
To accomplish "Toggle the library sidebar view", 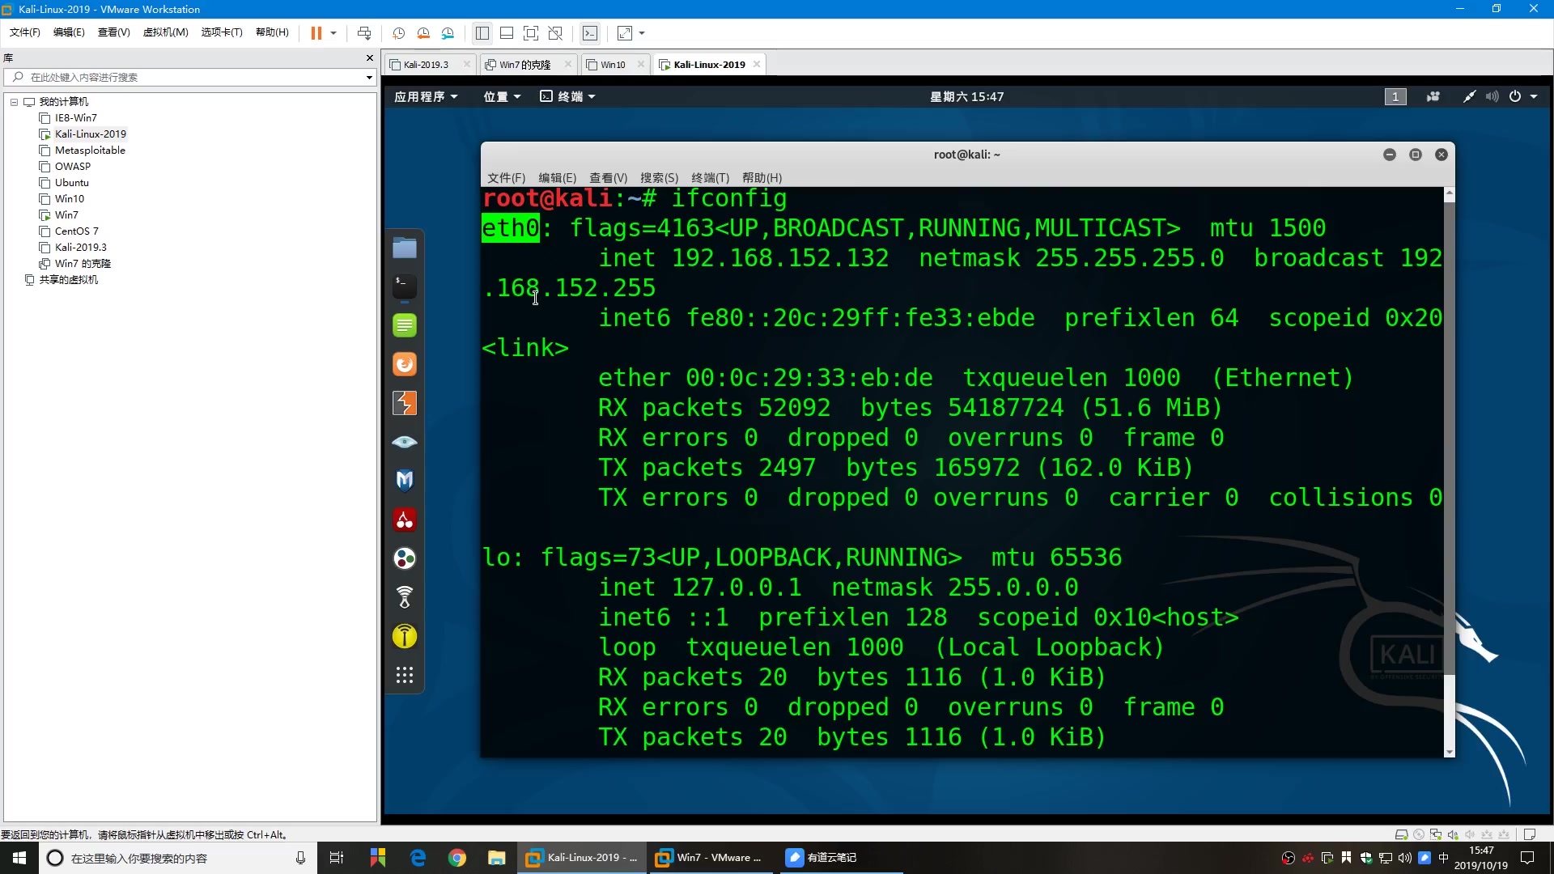I will click(x=482, y=33).
